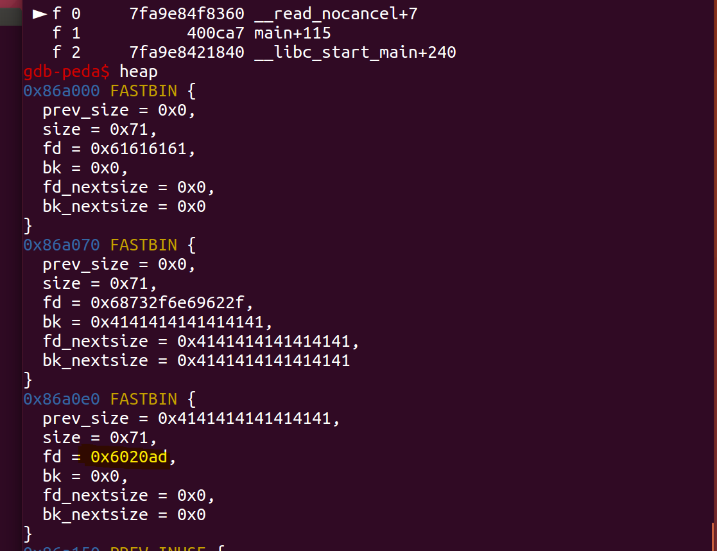The width and height of the screenshot is (717, 551).
Task: Click the highlighted 0x6020ad fd value
Action: coord(129,457)
